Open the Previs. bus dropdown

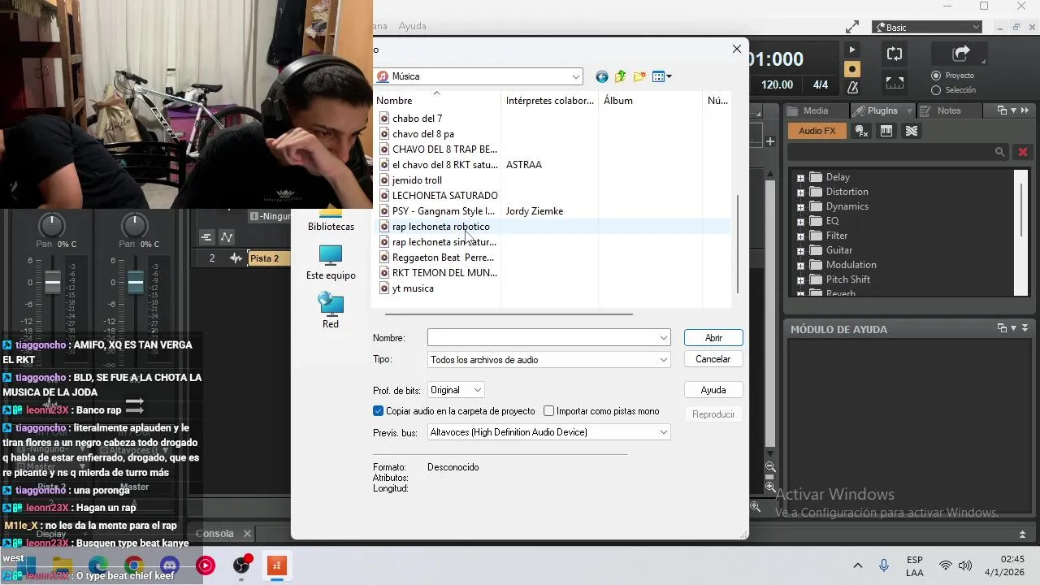(x=663, y=432)
